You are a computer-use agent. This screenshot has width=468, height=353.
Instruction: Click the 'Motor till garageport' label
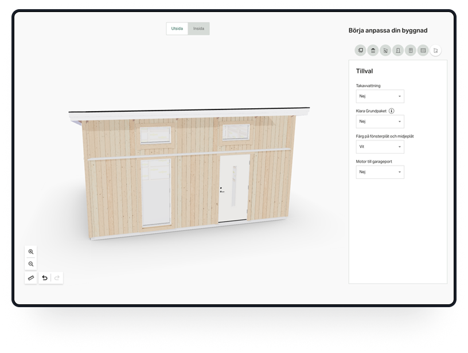coord(374,162)
